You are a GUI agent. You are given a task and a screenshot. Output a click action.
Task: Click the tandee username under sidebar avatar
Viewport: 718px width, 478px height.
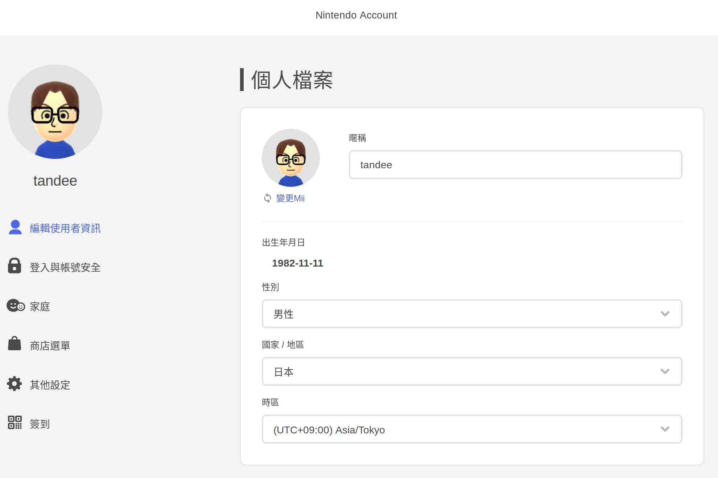[55, 181]
